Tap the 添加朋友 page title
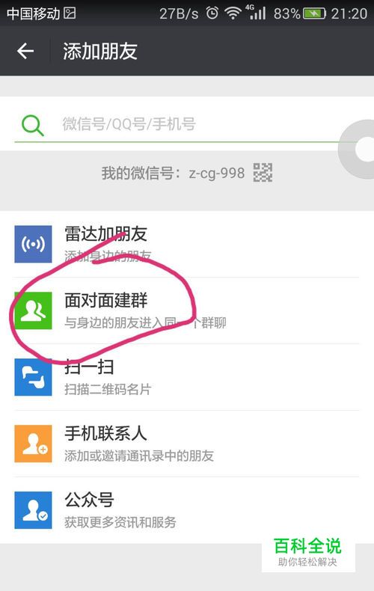This screenshot has width=374, height=591. pyautogui.click(x=100, y=52)
